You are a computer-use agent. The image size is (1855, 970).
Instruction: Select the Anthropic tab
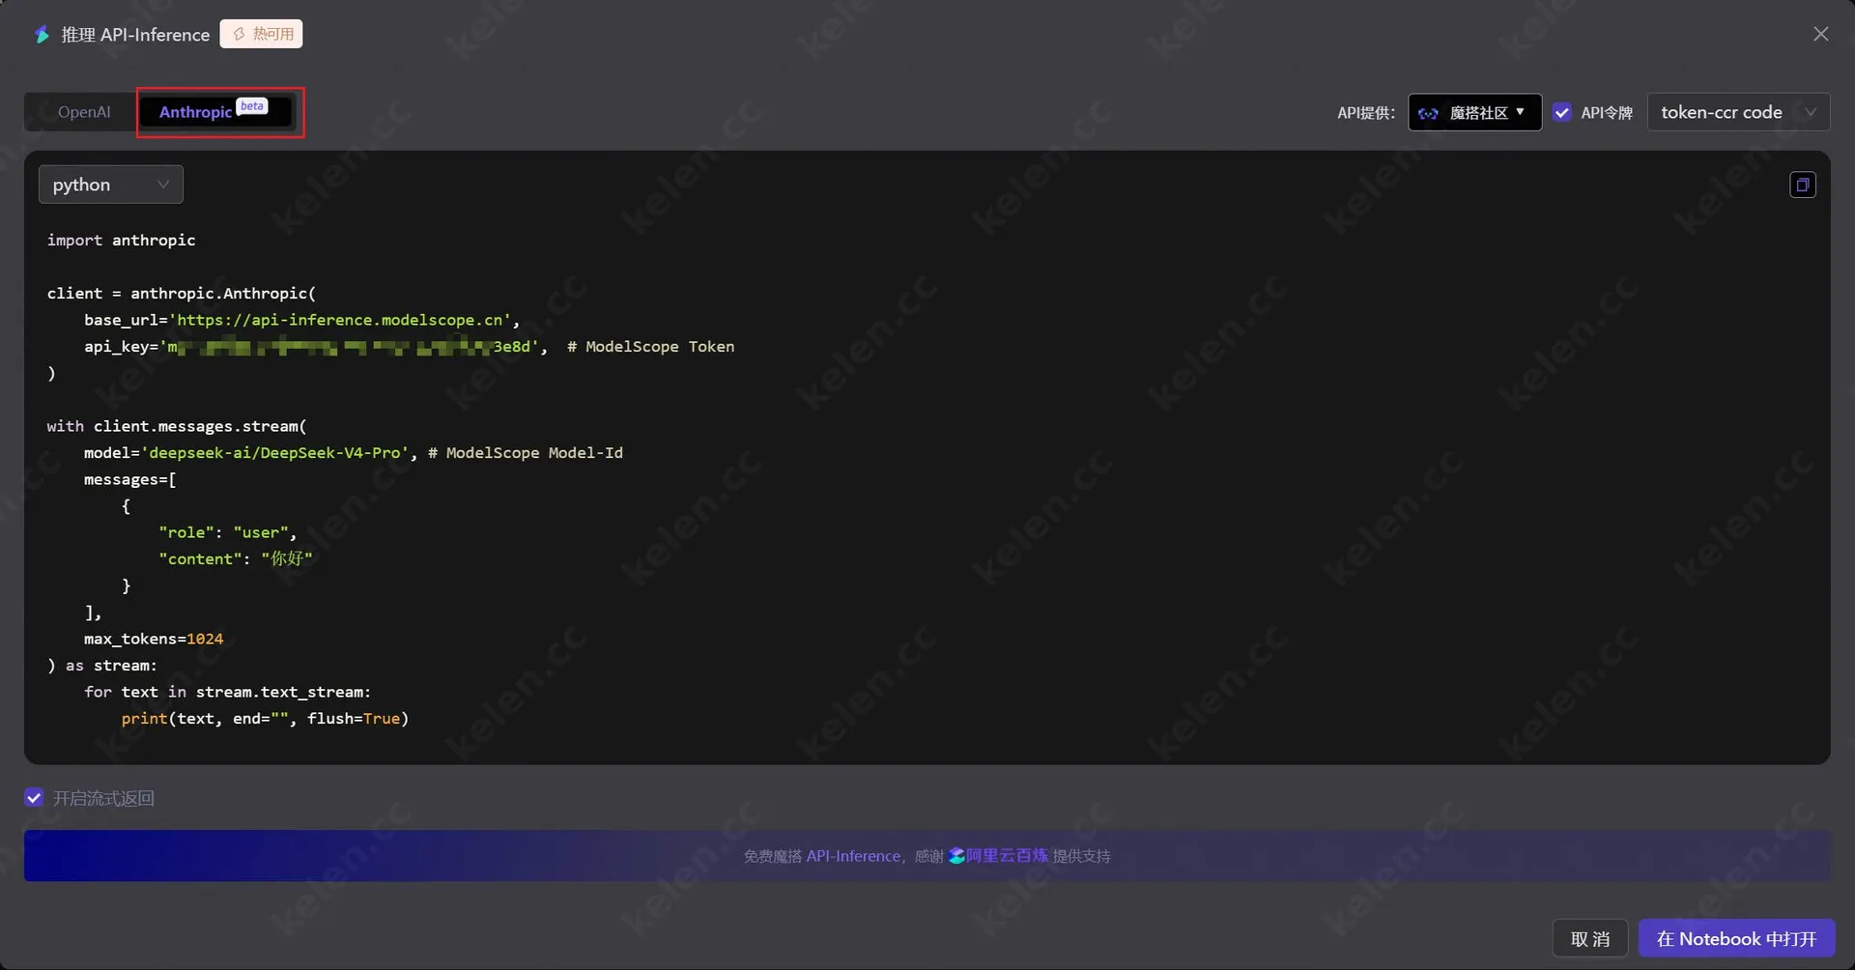click(x=196, y=112)
